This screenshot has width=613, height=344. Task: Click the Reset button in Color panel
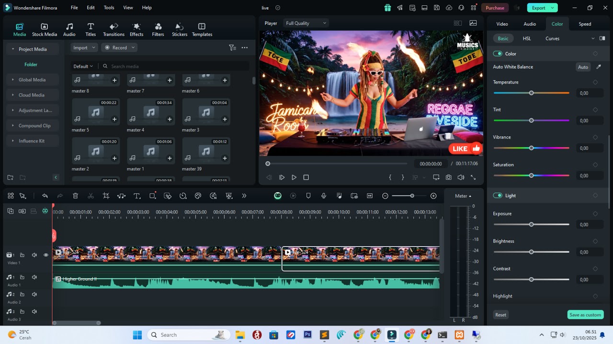point(500,315)
